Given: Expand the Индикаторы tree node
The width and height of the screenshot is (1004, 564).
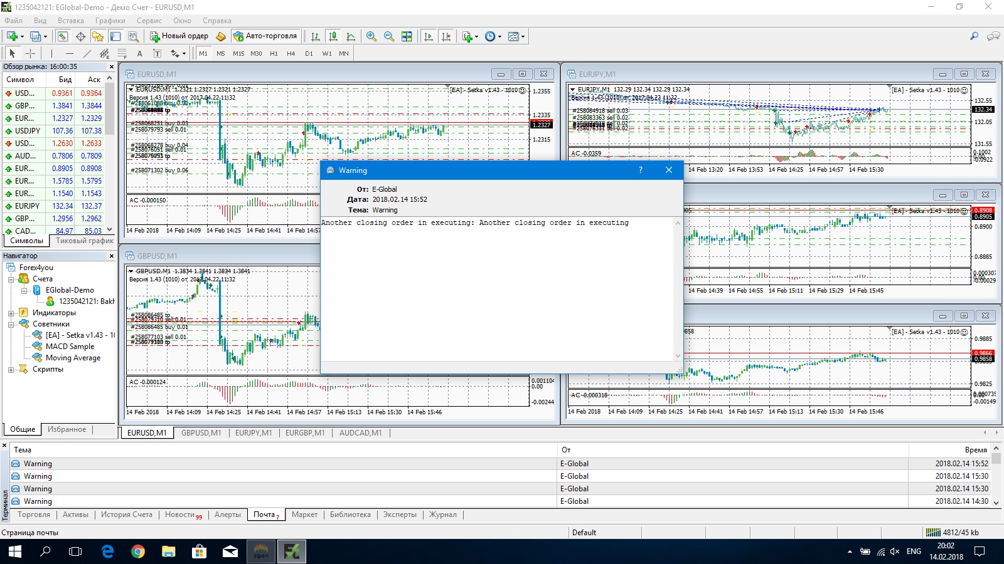Looking at the screenshot, I should coord(11,313).
